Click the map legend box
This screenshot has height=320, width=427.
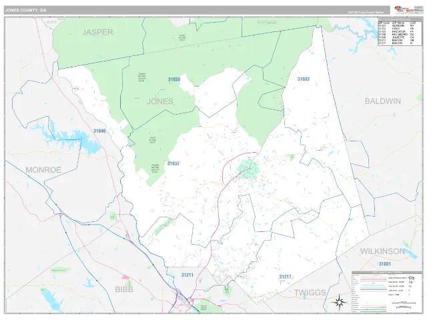386,292
